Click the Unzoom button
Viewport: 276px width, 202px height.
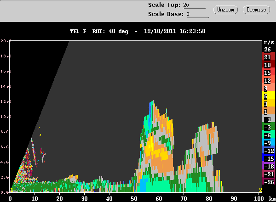tap(225, 10)
